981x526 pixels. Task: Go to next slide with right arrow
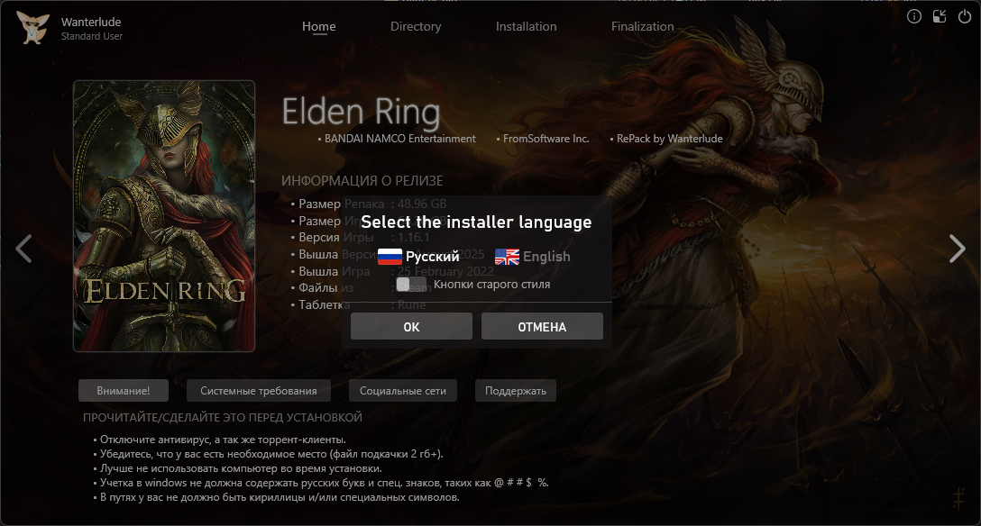[x=958, y=249]
